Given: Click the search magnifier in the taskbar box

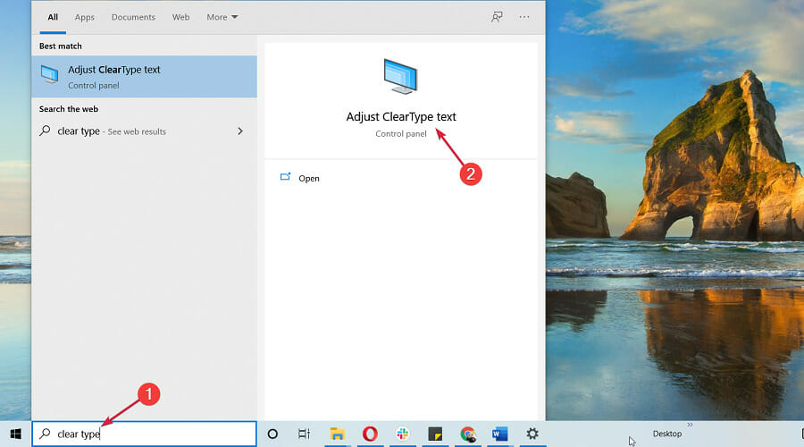Looking at the screenshot, I should pos(46,434).
